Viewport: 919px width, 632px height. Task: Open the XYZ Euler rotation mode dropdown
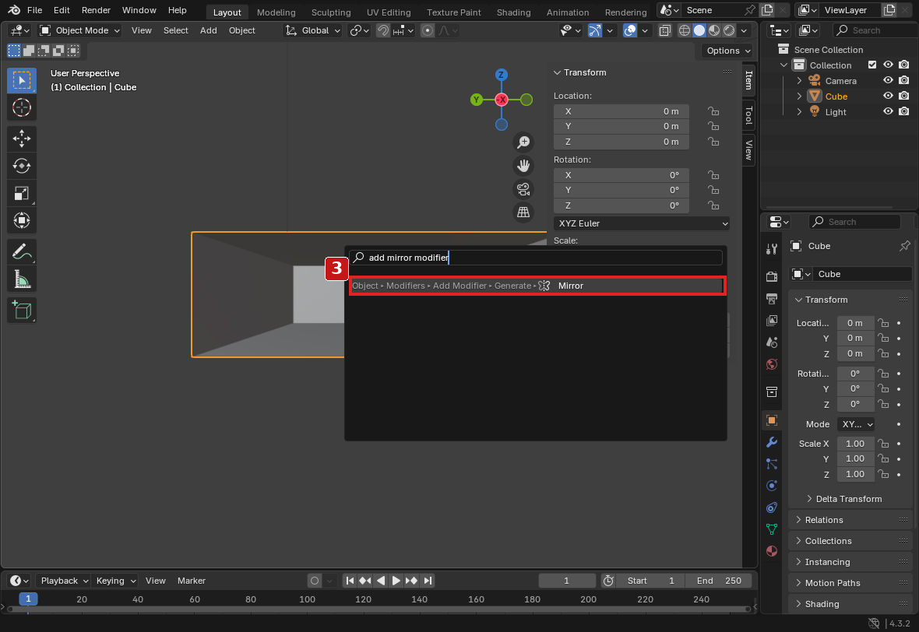642,223
